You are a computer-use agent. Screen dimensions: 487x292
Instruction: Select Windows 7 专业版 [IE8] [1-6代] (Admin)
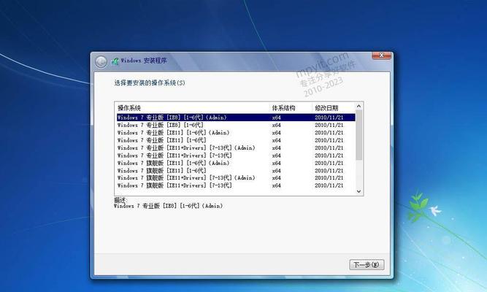(236, 118)
